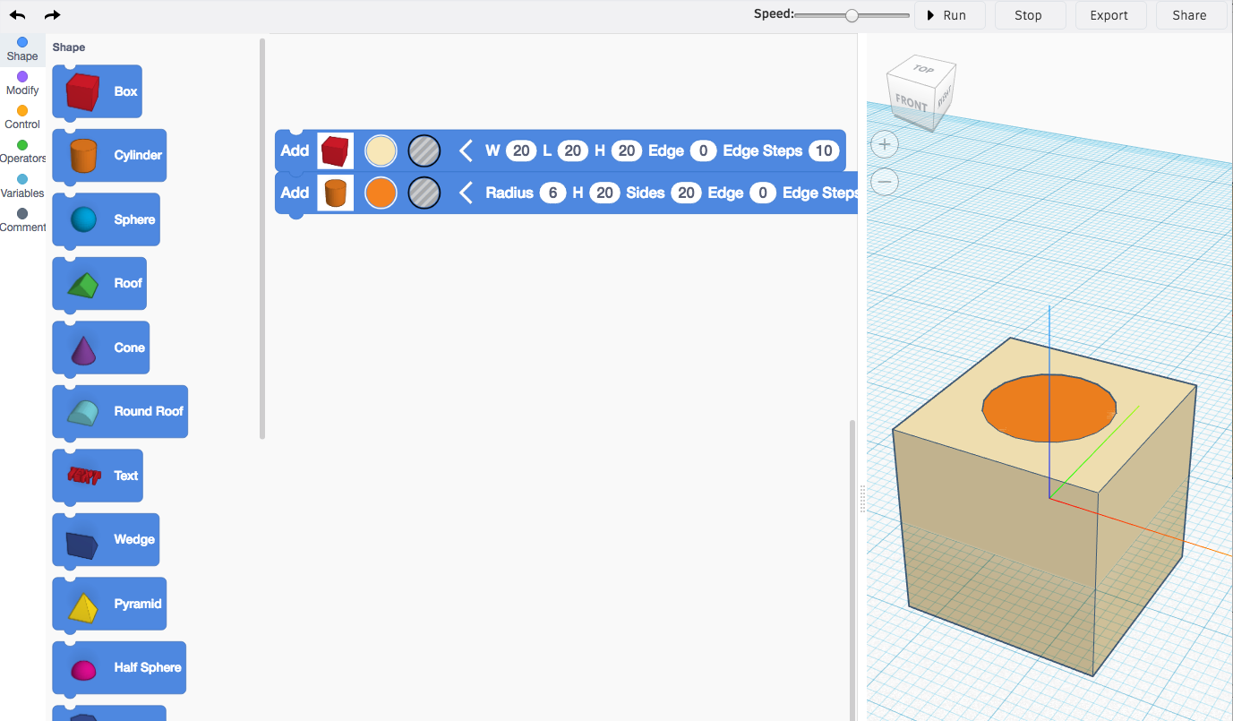
Task: Select the Round Roof shape block
Action: click(x=120, y=412)
